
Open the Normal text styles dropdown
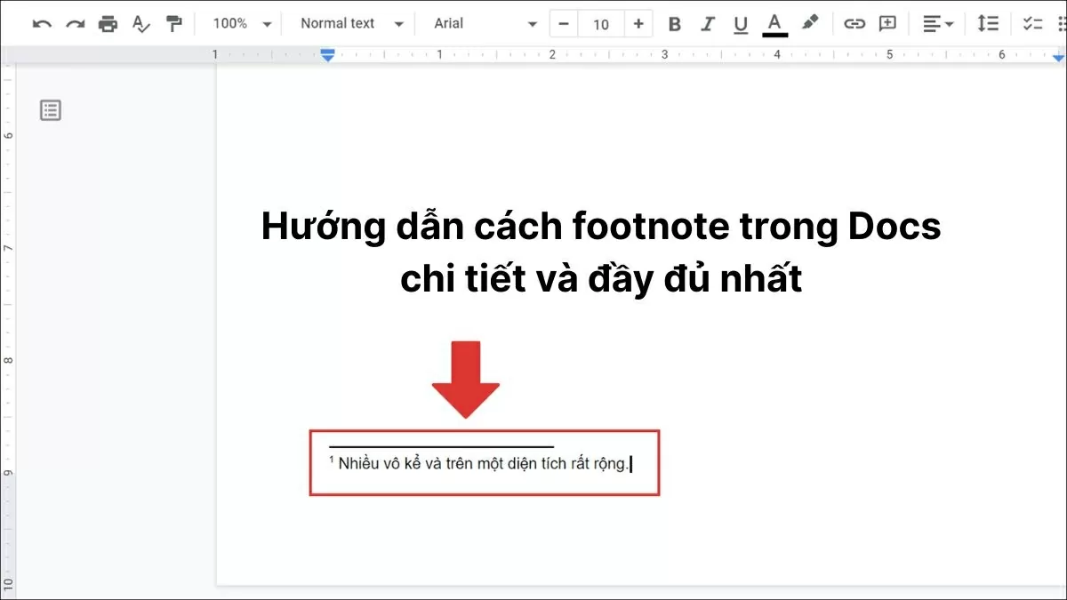[349, 23]
